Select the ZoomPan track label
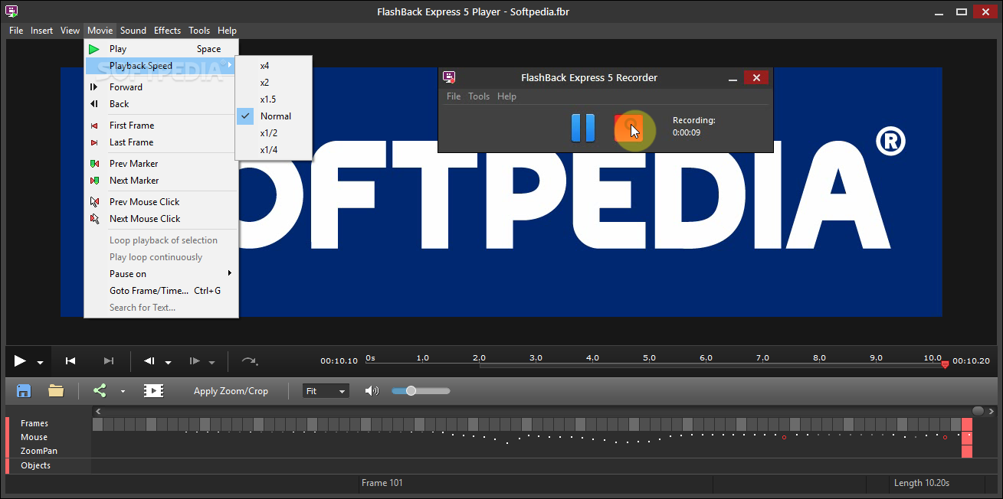This screenshot has width=1003, height=499. pos(39,452)
